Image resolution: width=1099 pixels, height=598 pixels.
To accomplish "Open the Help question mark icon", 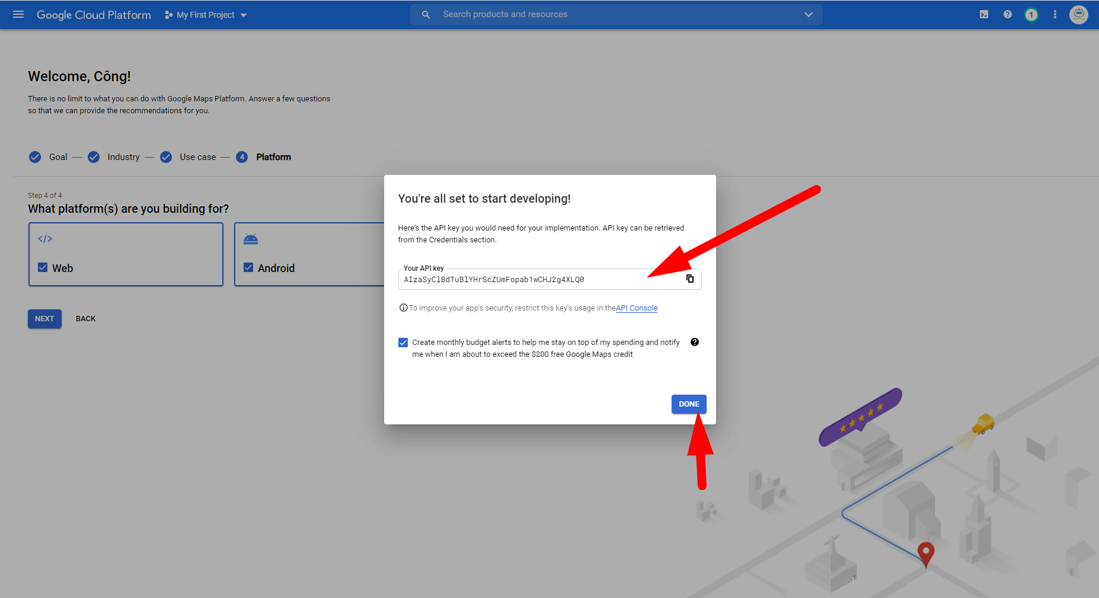I will click(x=1008, y=14).
